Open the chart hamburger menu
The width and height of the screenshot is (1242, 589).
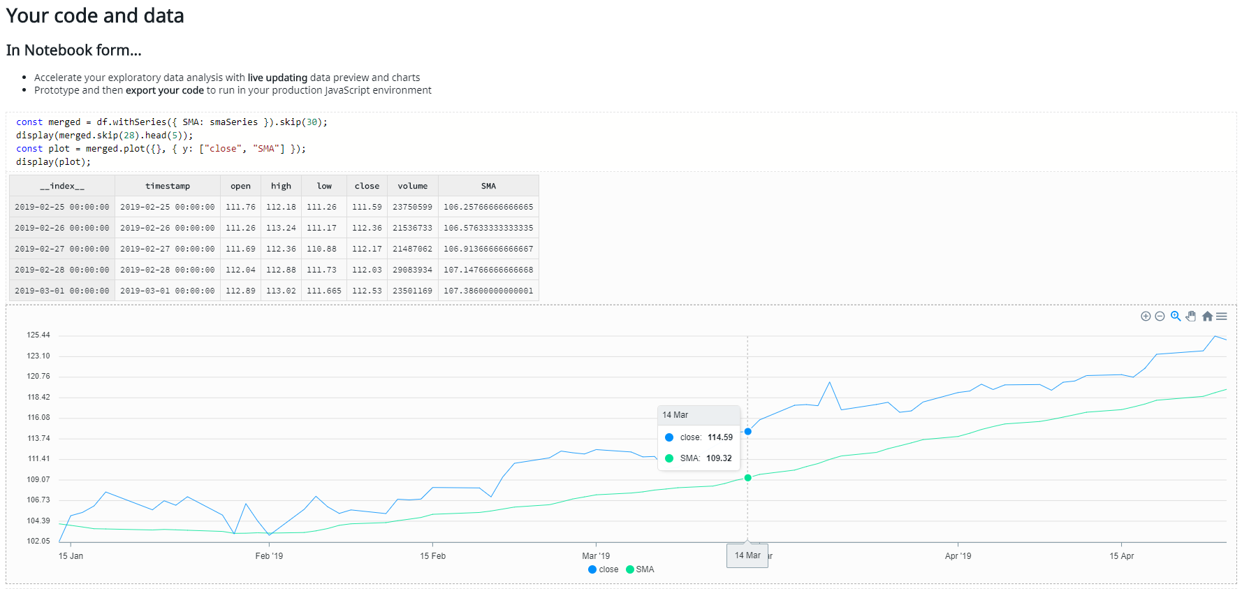pyautogui.click(x=1221, y=317)
